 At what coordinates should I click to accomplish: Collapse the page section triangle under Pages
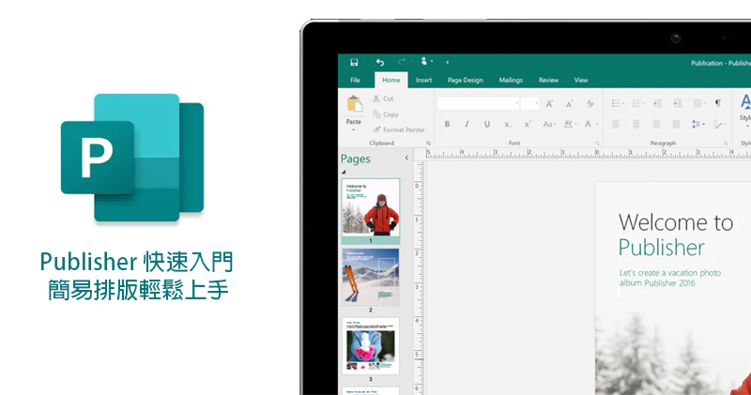coord(344,172)
